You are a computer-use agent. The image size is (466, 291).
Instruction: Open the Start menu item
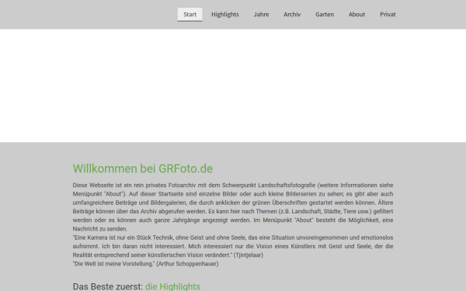point(190,15)
